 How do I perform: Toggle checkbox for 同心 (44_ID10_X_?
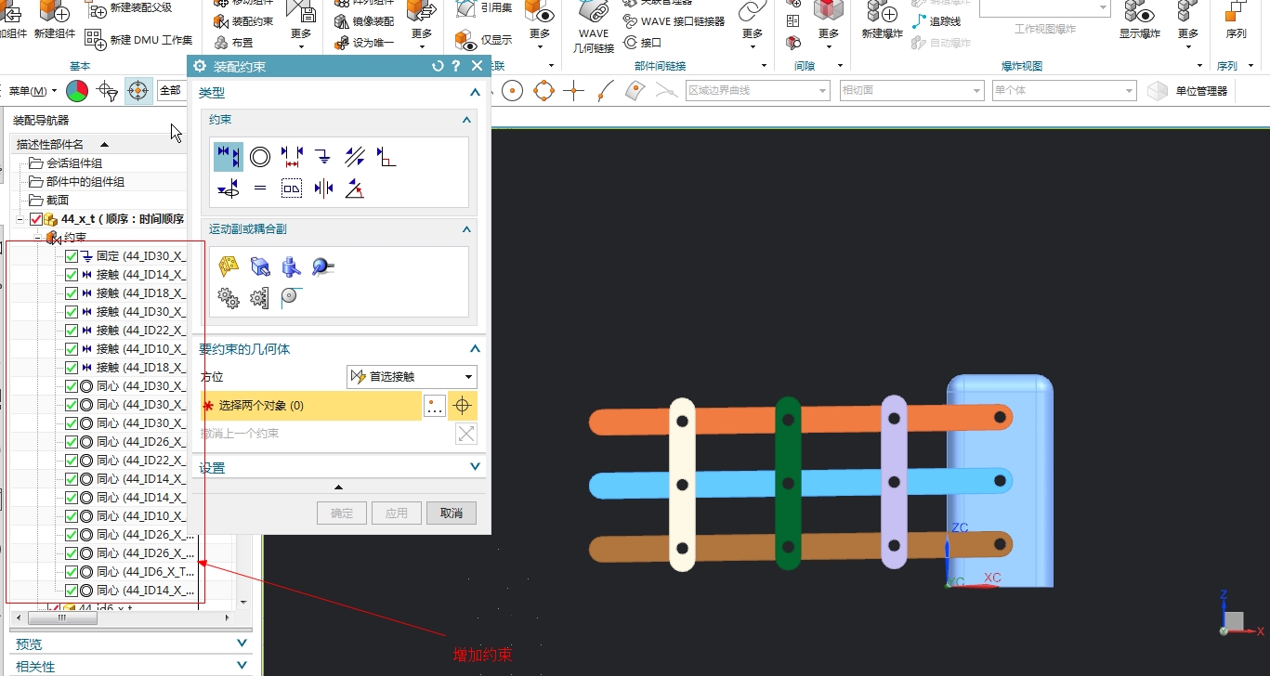tap(72, 516)
